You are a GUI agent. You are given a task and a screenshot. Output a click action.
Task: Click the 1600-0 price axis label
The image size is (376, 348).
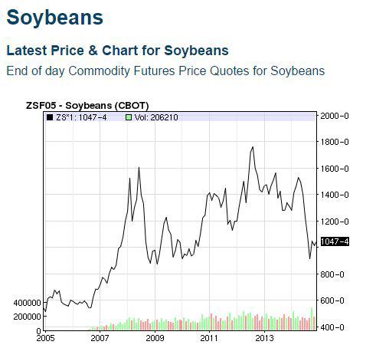335,169
